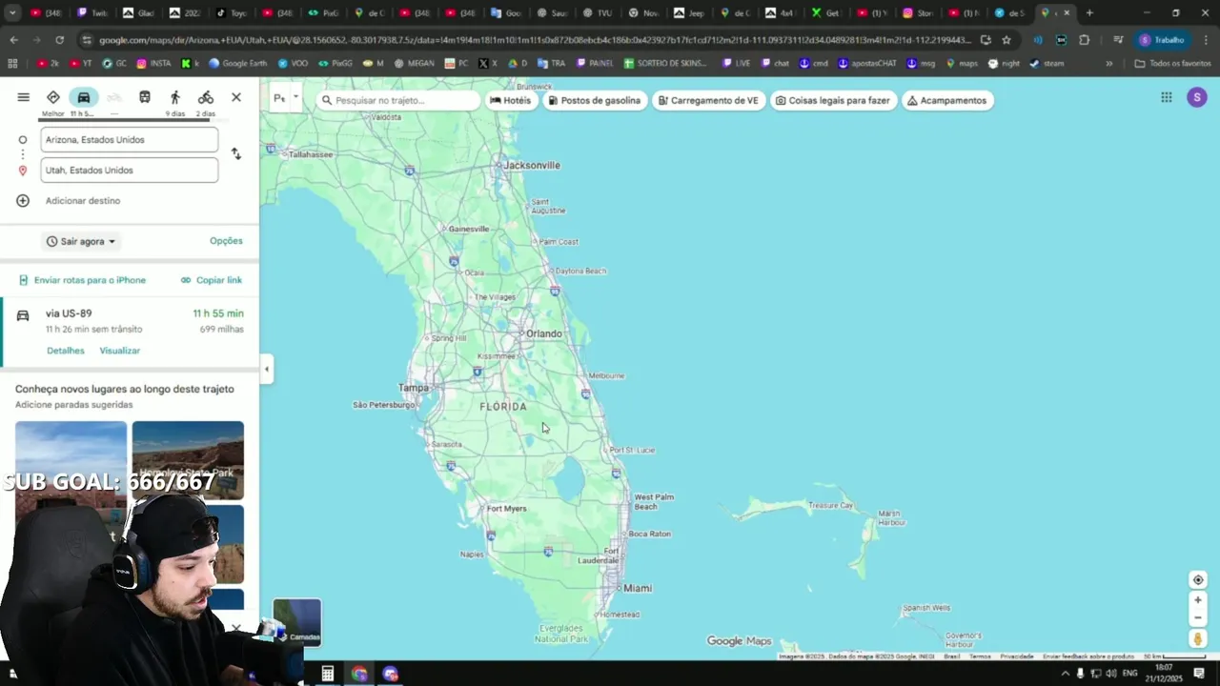Viewport: 1220px width, 686px height.
Task: Filter by Carregamento de VE chip
Action: (x=709, y=100)
